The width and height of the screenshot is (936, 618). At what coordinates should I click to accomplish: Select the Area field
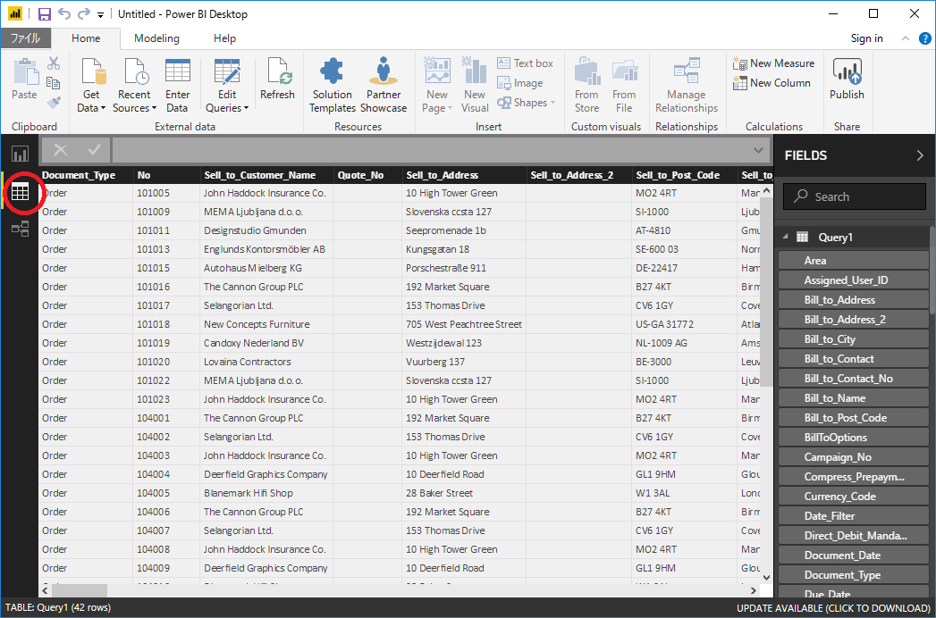(x=854, y=260)
